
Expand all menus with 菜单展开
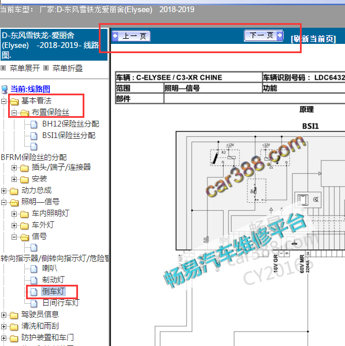point(24,68)
